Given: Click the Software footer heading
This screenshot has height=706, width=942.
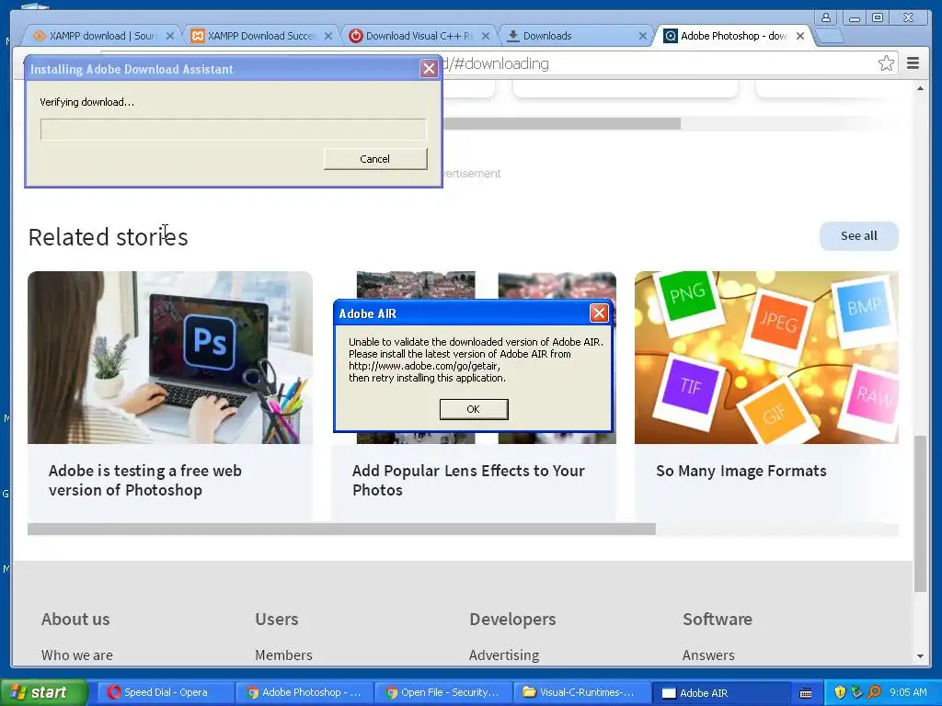Looking at the screenshot, I should point(718,619).
